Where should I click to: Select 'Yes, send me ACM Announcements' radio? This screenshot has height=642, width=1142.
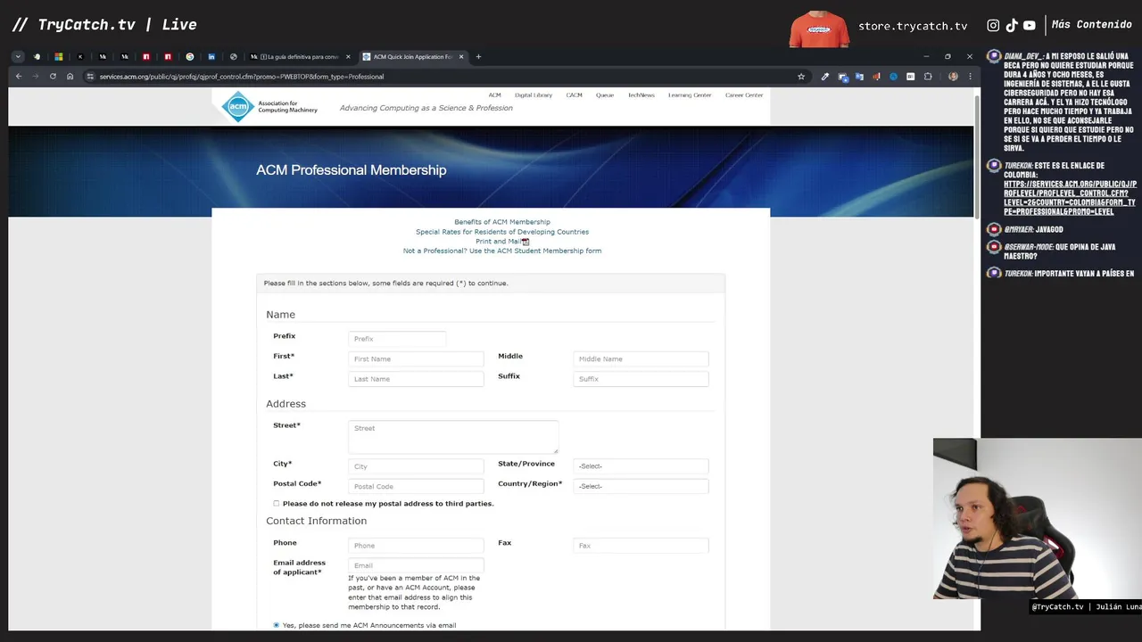[277, 625]
